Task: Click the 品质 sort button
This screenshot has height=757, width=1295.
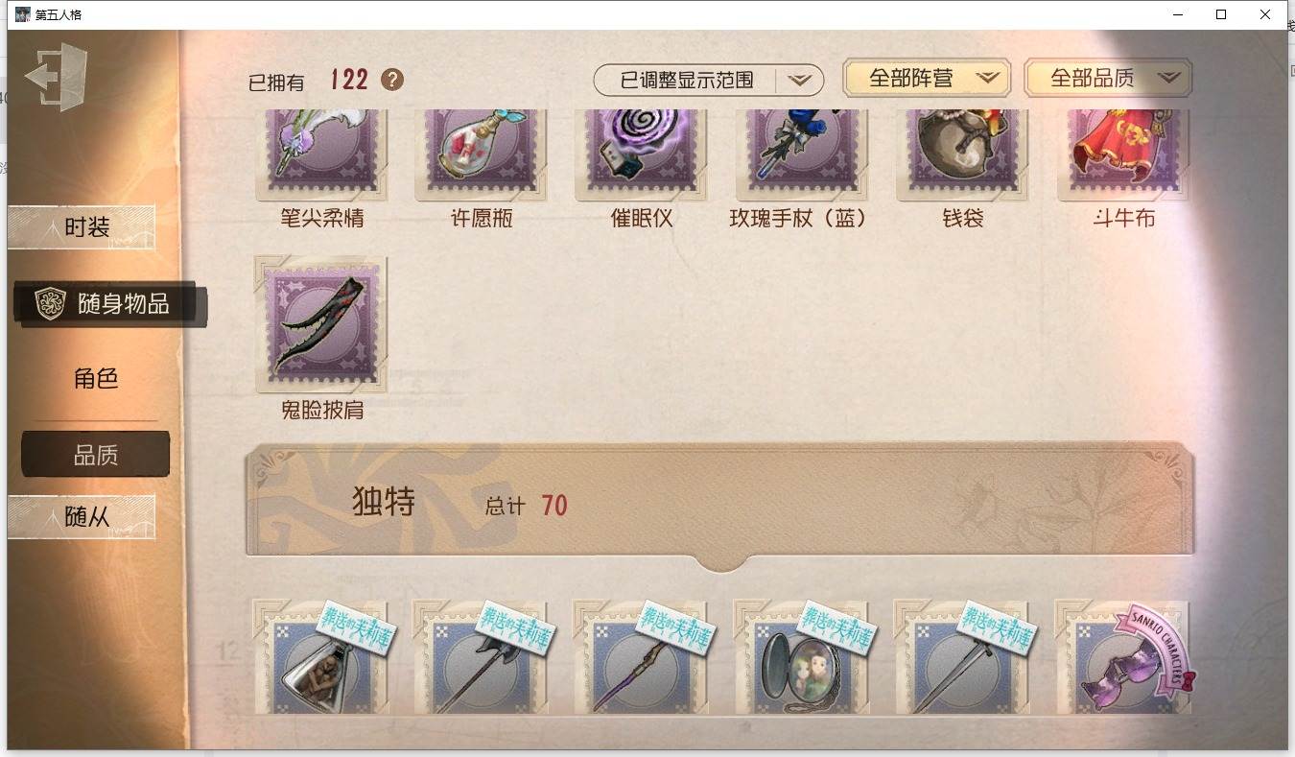Action: click(96, 455)
